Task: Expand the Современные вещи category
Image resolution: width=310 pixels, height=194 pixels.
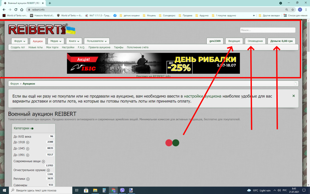Action: click(x=43, y=161)
